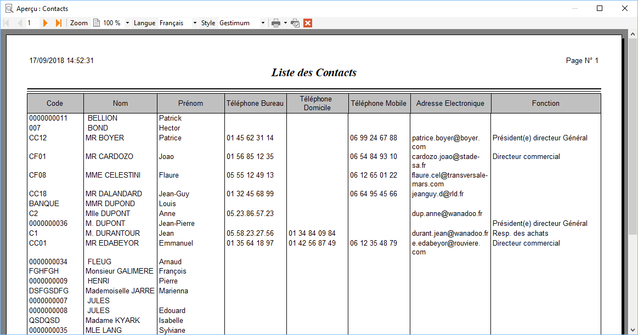Click the name M. DURANTOUR

click(x=112, y=234)
